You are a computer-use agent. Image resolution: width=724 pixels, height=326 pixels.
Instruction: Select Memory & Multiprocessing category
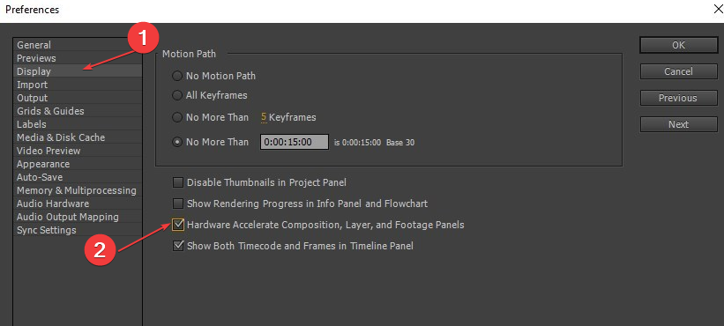point(76,190)
